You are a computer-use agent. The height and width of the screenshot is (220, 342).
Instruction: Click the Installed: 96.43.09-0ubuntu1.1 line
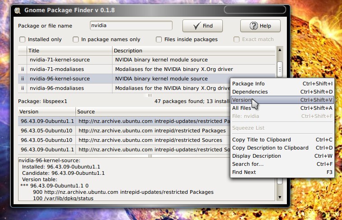pos(61,167)
